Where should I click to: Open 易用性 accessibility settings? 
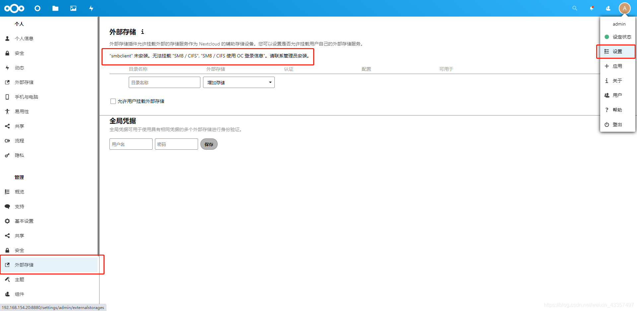coord(49,112)
